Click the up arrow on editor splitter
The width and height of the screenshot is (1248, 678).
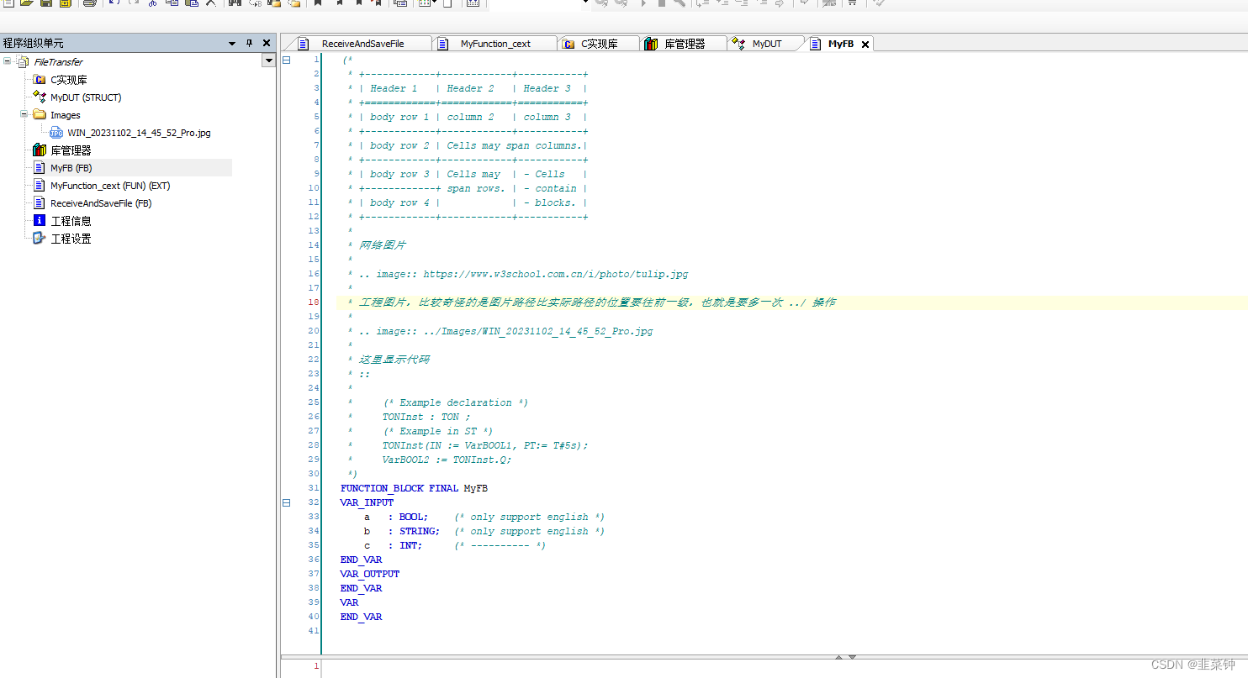[x=838, y=657]
